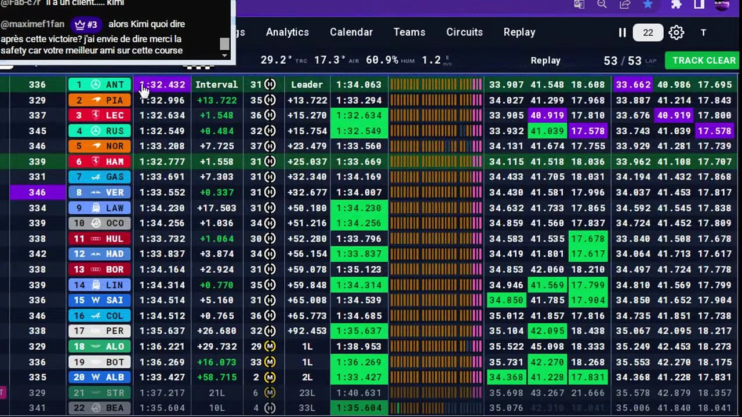Click the medium tyre icon in ALO's row

pos(270,346)
